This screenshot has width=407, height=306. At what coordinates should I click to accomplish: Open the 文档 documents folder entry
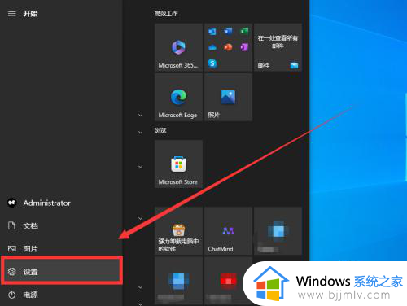61,225
